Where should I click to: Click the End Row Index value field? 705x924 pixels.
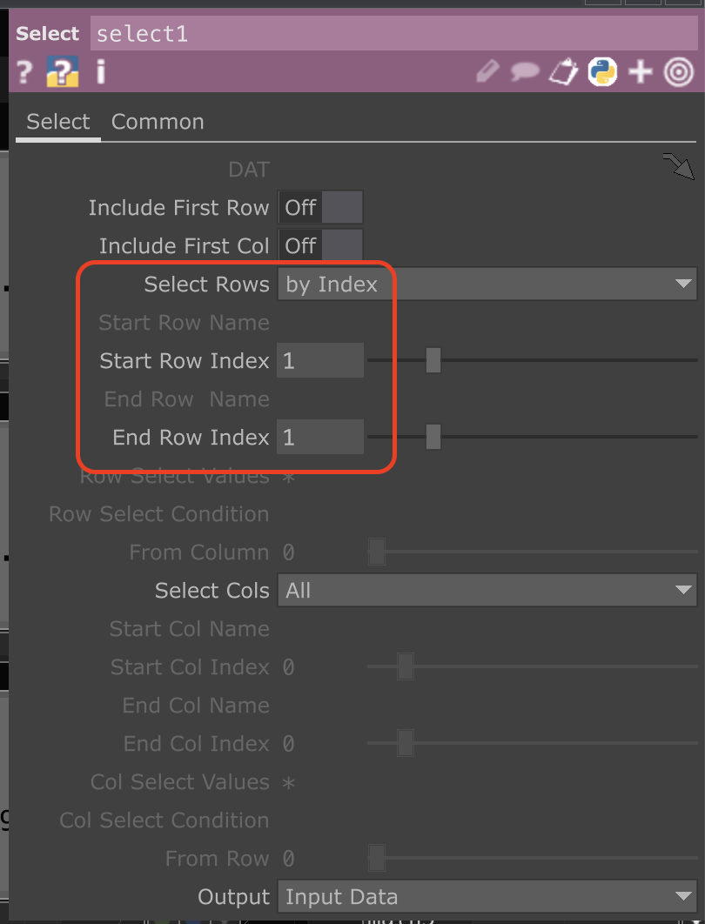(320, 438)
